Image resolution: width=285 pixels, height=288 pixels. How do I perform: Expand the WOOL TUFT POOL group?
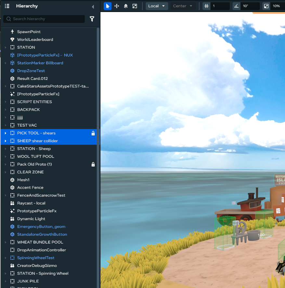point(5,157)
